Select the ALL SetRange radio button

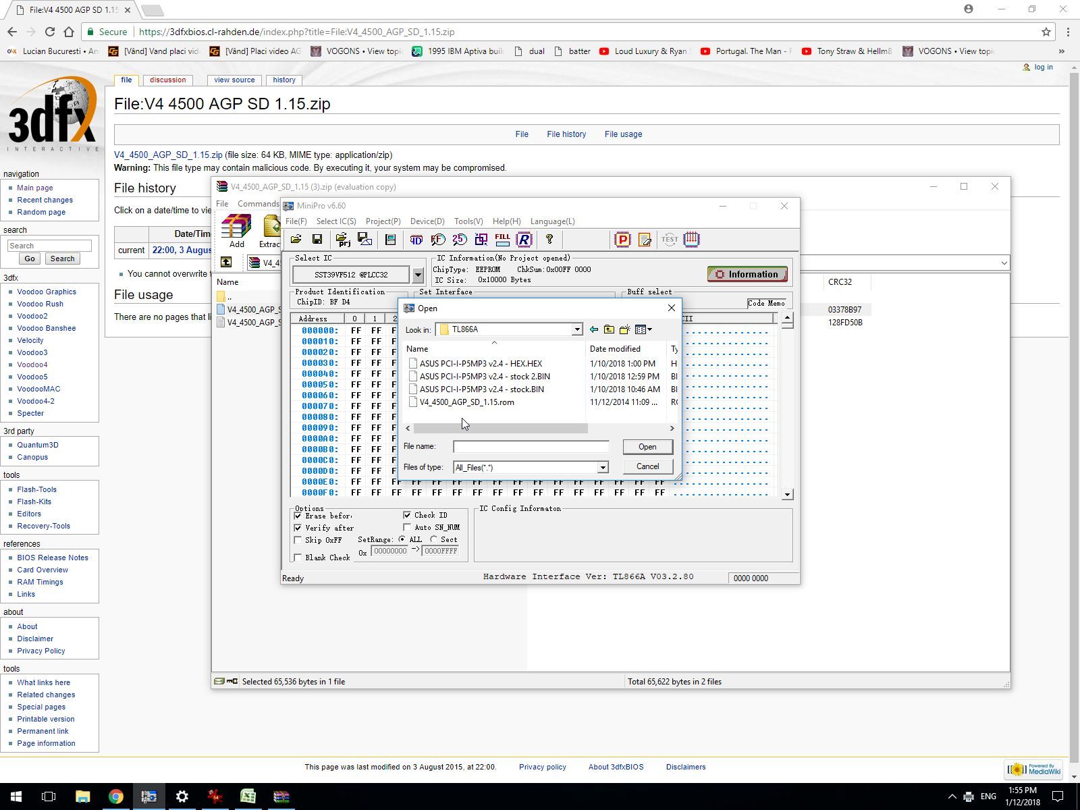click(402, 539)
